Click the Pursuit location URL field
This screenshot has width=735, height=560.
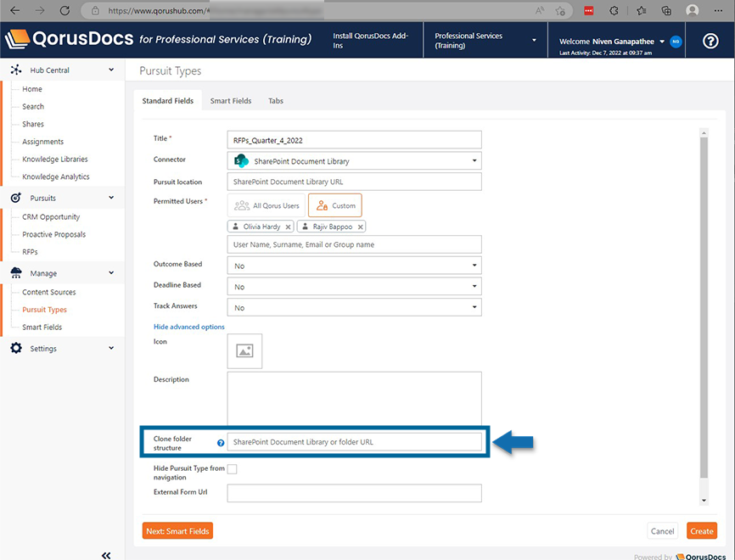click(x=355, y=182)
